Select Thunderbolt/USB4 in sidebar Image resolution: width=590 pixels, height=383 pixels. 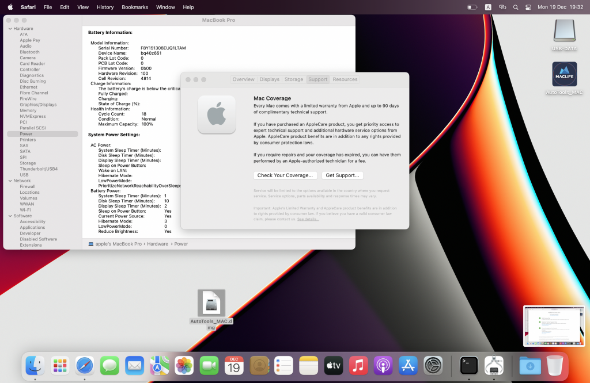39,169
